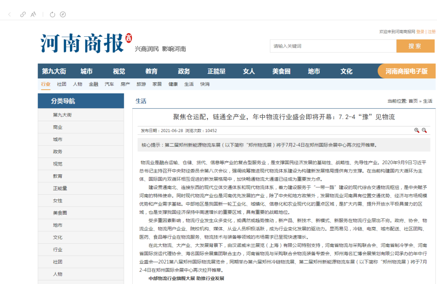Open the 第九大街 main navigation item
Image resolution: width=437 pixels, height=284 pixels.
[54, 71]
